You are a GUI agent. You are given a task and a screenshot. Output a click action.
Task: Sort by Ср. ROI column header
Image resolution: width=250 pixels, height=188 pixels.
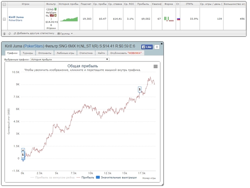pos(129,4)
